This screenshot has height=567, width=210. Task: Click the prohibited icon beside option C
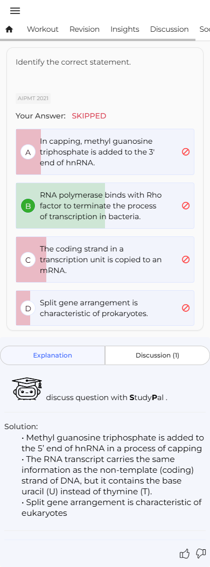186,260
